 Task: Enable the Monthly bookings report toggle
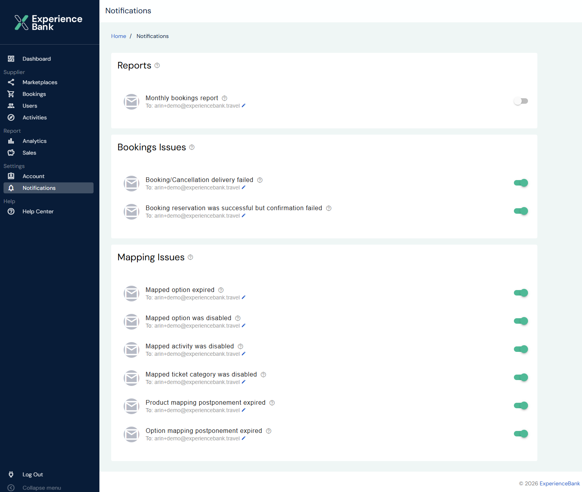pos(521,101)
